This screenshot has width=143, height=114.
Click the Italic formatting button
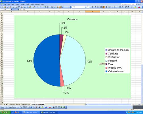click(x=95, y=7)
